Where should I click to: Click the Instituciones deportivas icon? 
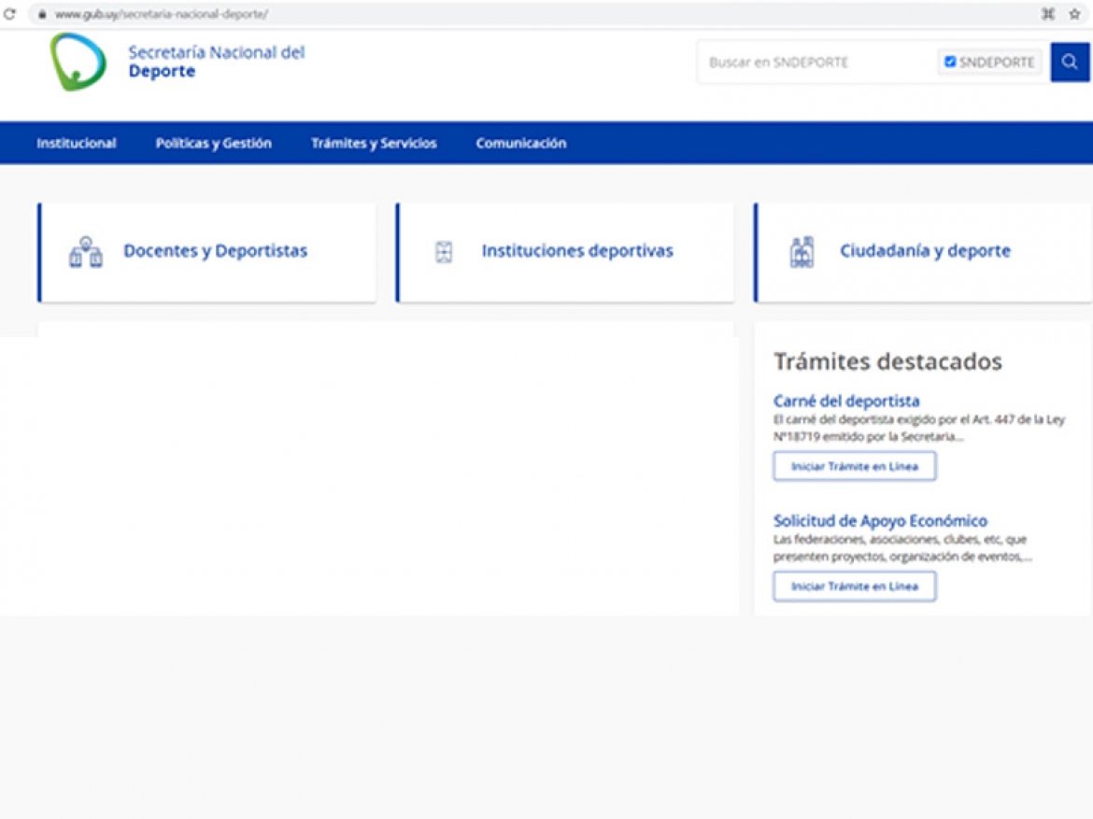[444, 252]
